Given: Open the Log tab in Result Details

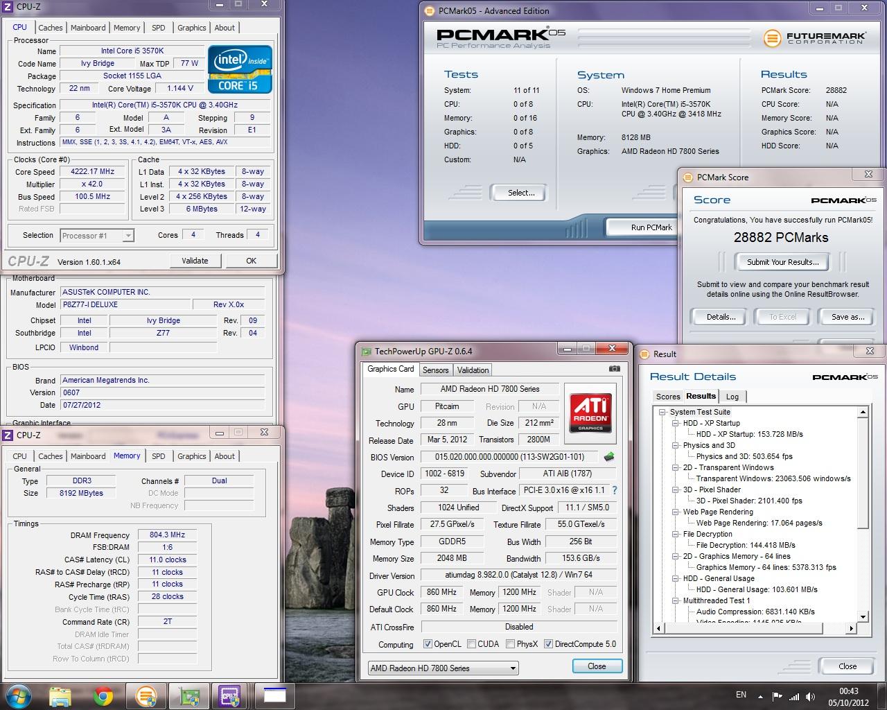Looking at the screenshot, I should [732, 397].
